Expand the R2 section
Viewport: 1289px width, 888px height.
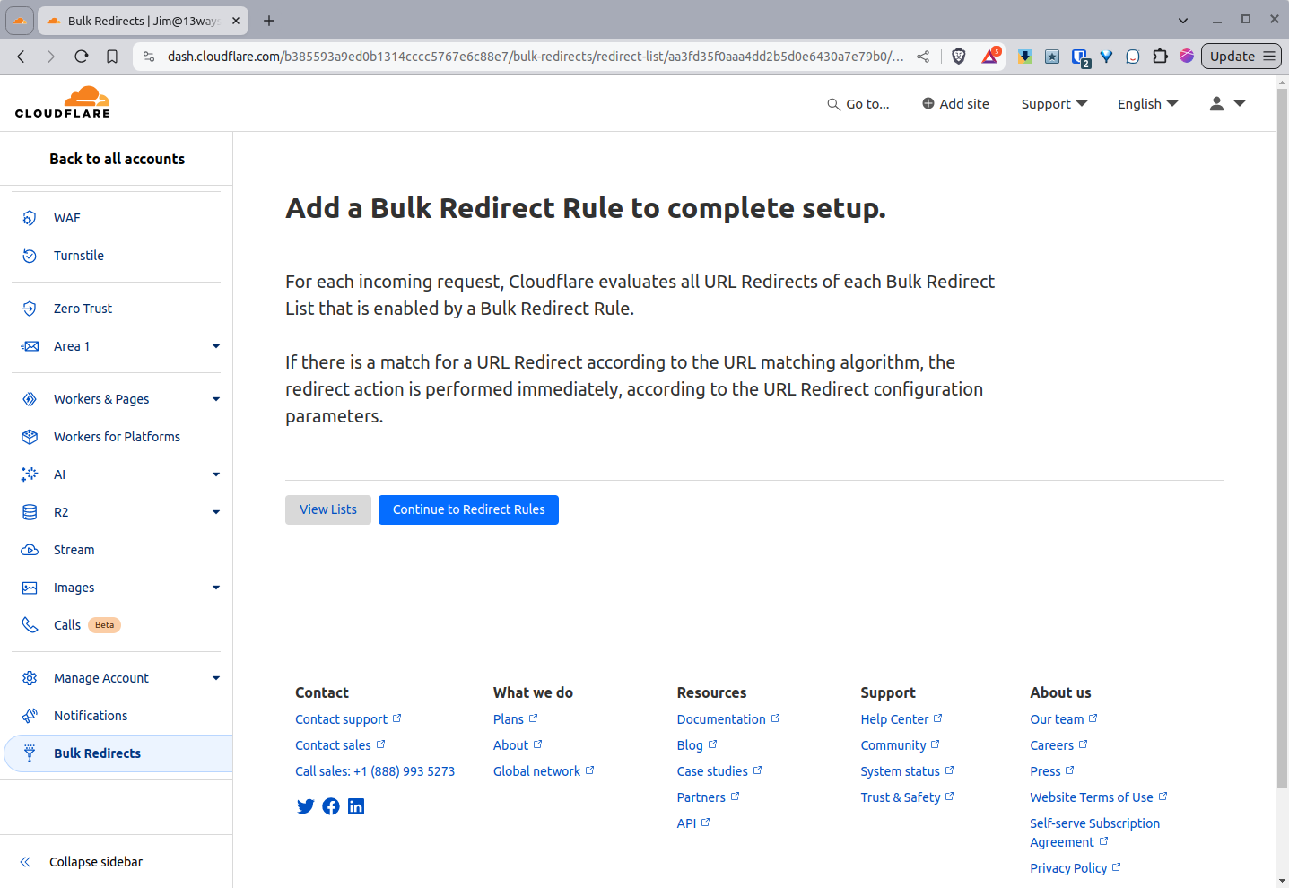pos(215,511)
